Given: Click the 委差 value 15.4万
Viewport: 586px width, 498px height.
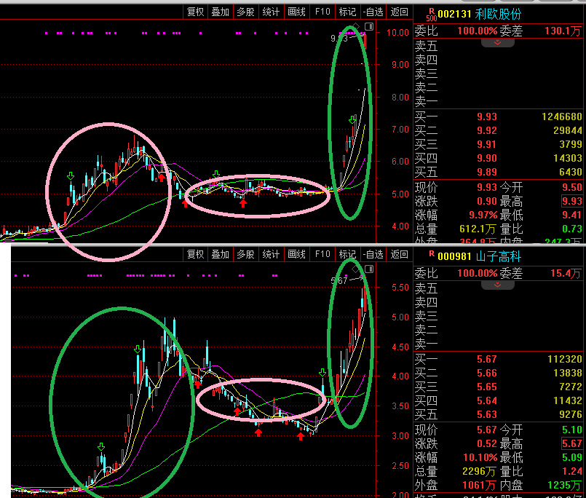Looking at the screenshot, I should 566,273.
